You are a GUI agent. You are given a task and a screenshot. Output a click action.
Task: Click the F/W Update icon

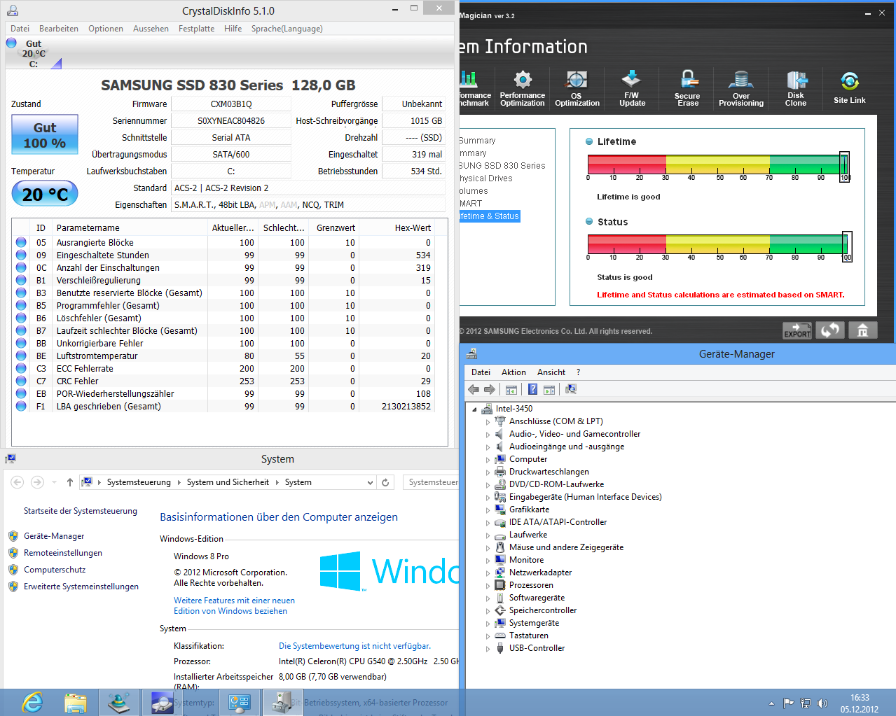click(x=632, y=87)
